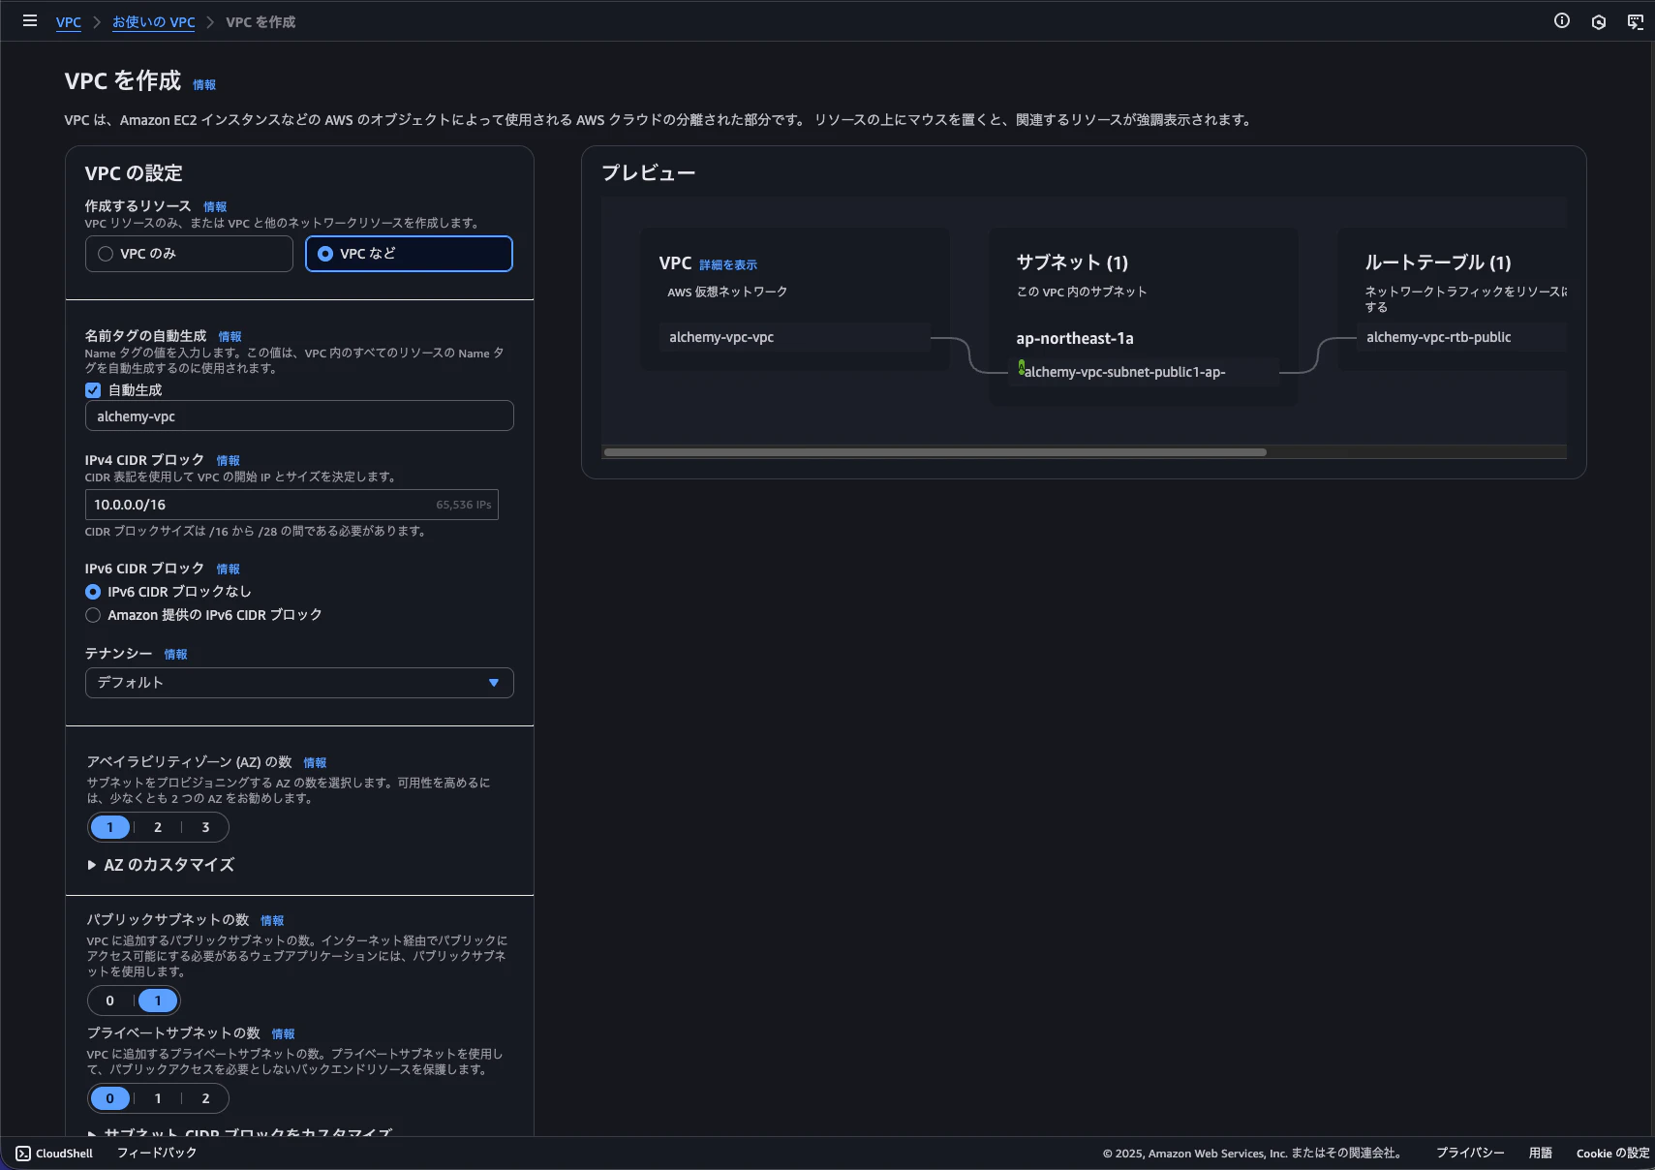Select 3 availability zones
Image resolution: width=1655 pixels, height=1170 pixels.
(205, 827)
